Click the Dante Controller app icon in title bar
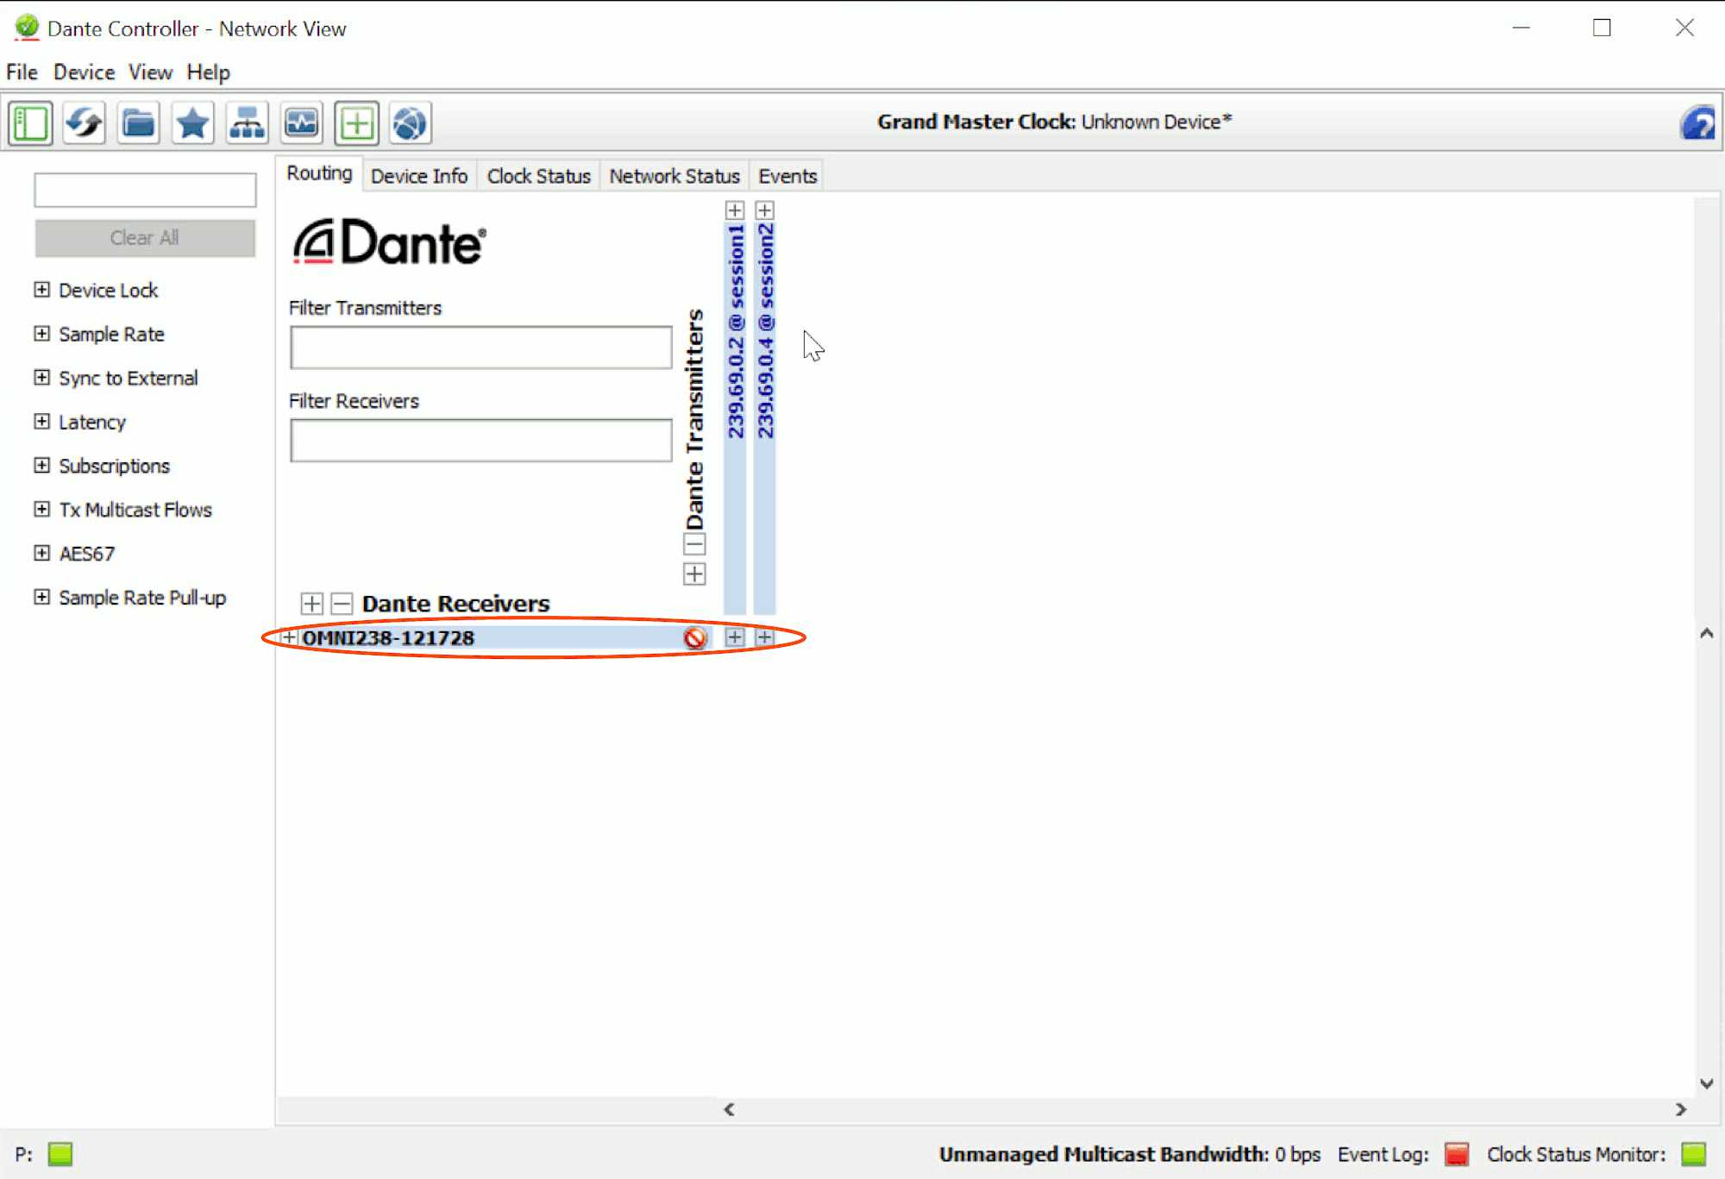 click(27, 28)
